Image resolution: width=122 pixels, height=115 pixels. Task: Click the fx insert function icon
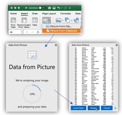tap(38, 32)
